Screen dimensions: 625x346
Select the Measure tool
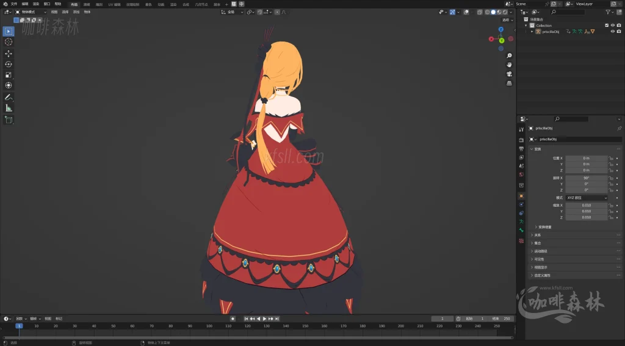[x=9, y=108]
